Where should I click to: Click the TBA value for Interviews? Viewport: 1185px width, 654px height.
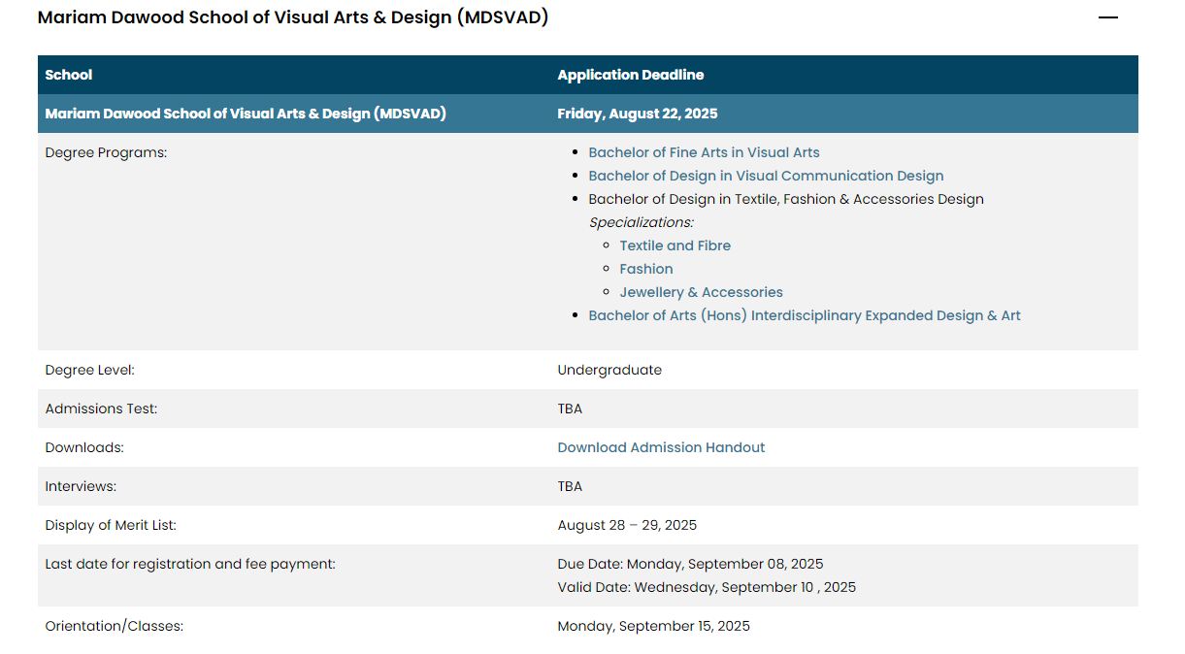(570, 486)
